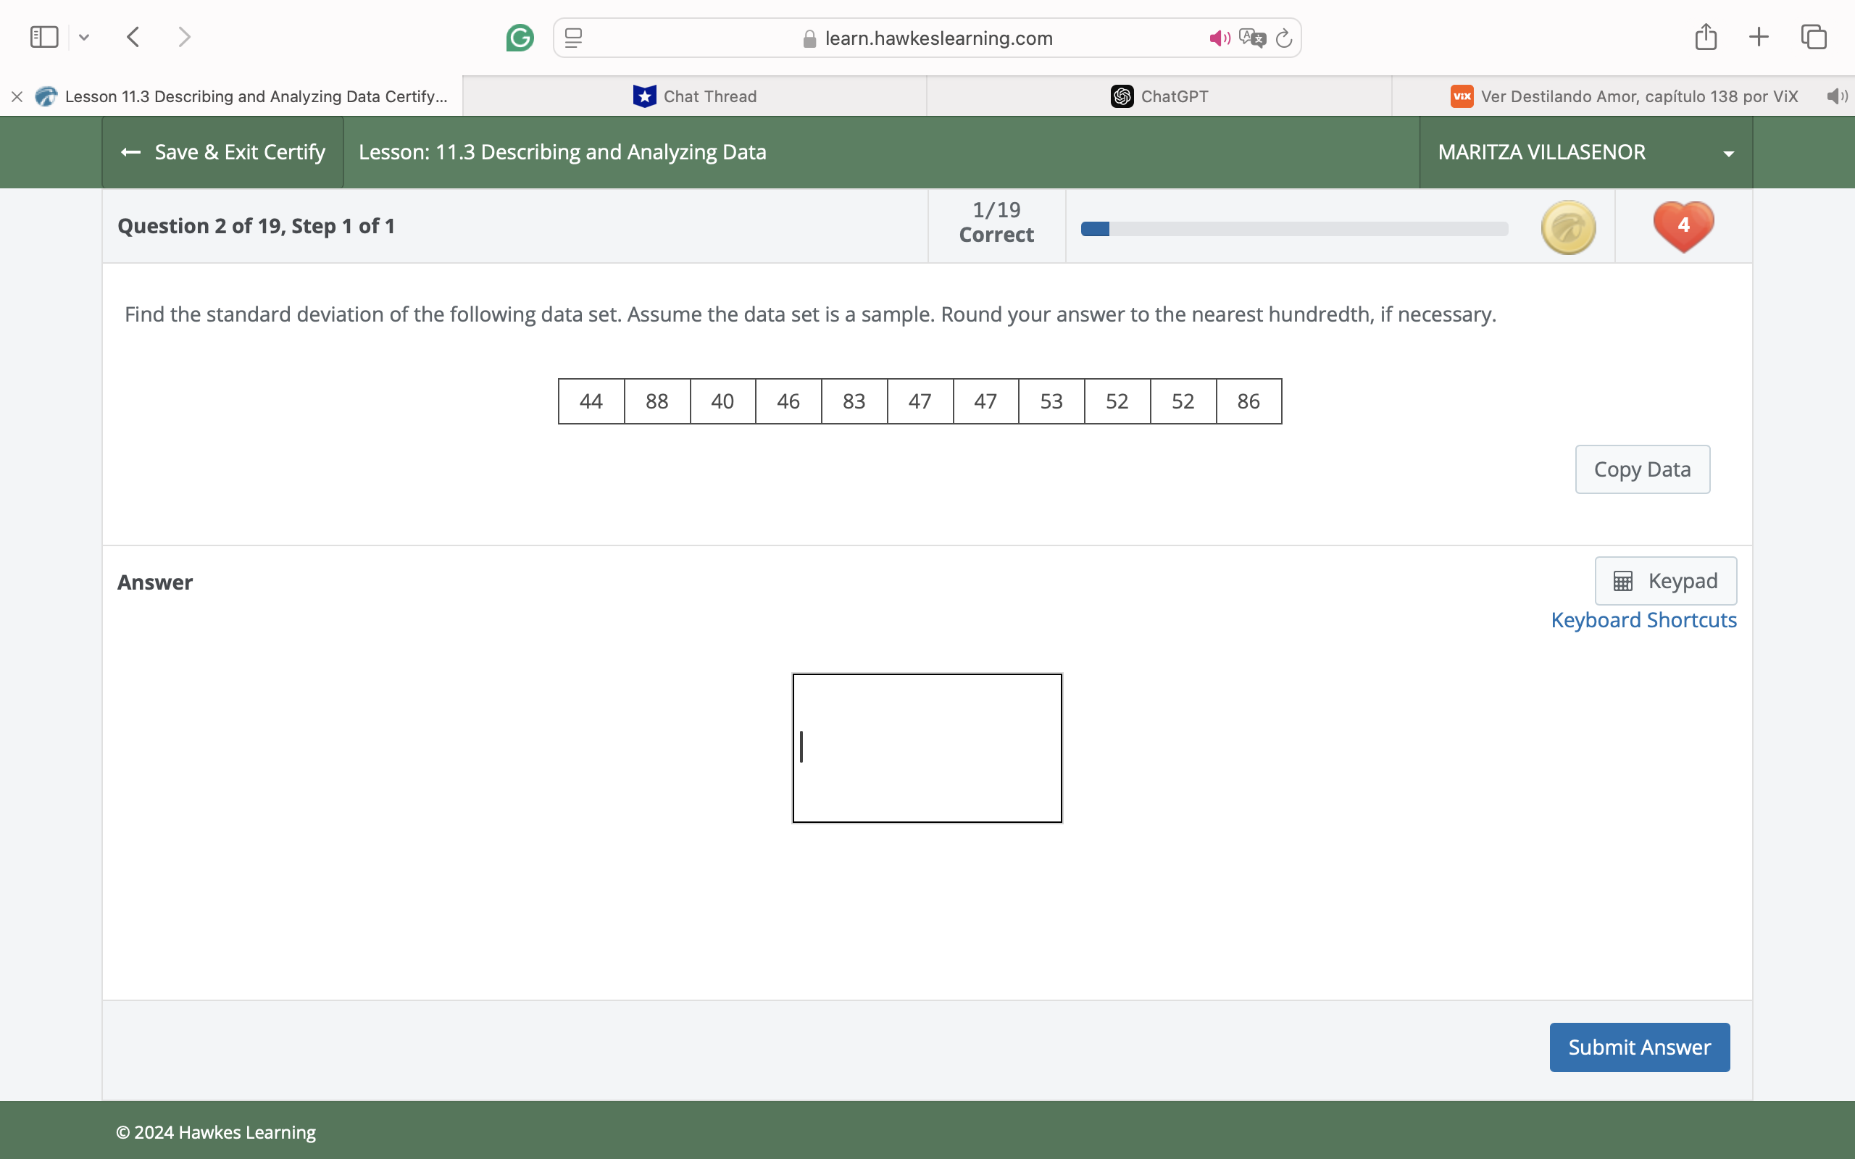Open the tab group chevron dropdown
Viewport: 1855px width, 1159px height.
84,37
